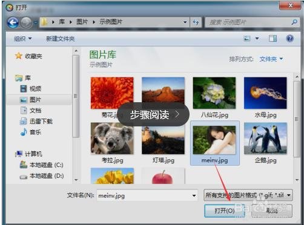Click 新建文件夹 button

click(x=61, y=39)
